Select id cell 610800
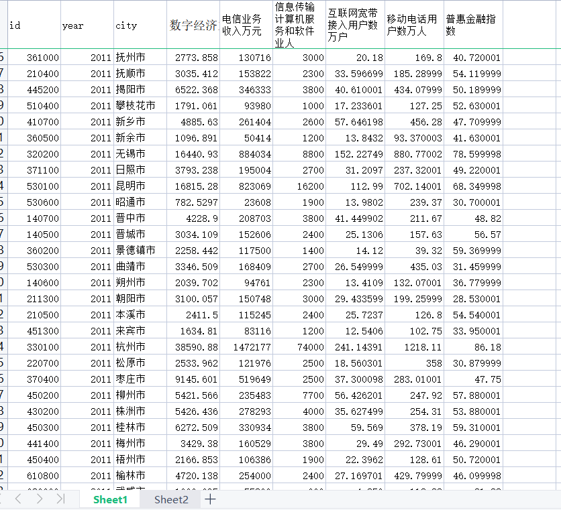Image resolution: width=561 pixels, height=510 pixels. point(34,475)
